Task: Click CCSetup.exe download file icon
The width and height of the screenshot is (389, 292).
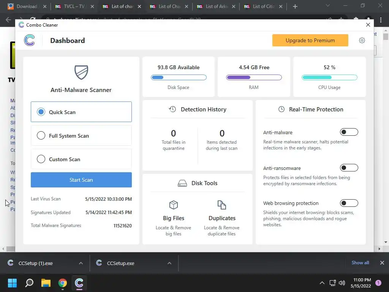Action: coord(99,263)
